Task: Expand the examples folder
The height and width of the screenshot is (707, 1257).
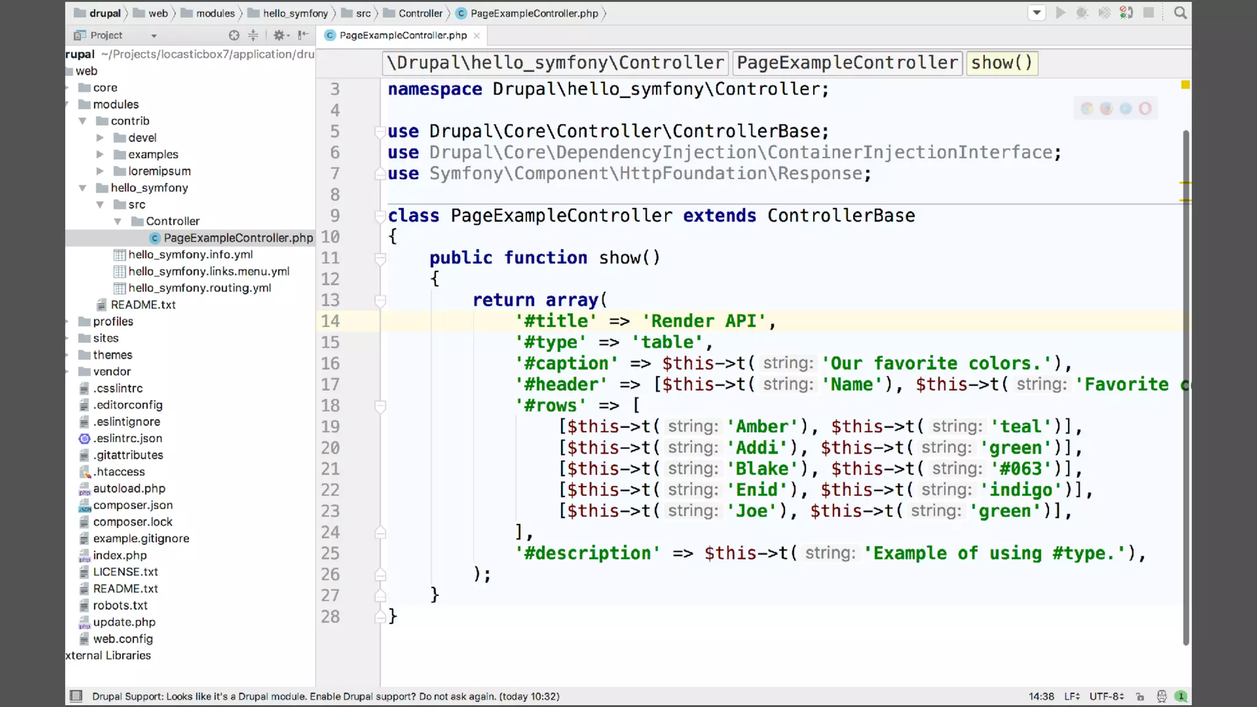Action: coord(100,155)
